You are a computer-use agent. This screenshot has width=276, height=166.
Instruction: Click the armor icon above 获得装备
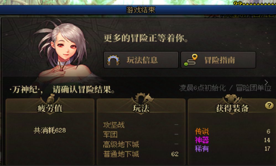(x=232, y=99)
